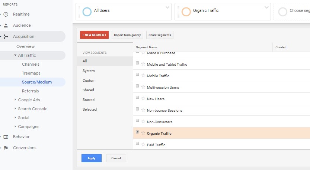The width and height of the screenshot is (310, 170).
Task: Expand the Search Console submenu arrow
Action: (15, 109)
